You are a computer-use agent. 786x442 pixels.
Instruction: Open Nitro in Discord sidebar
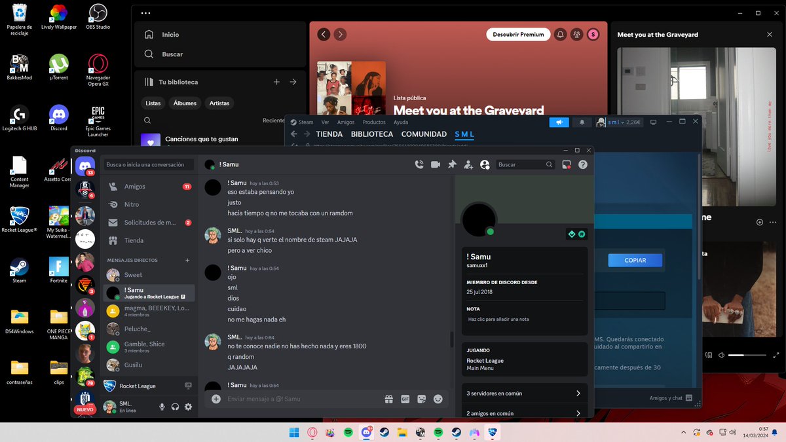click(x=149, y=204)
